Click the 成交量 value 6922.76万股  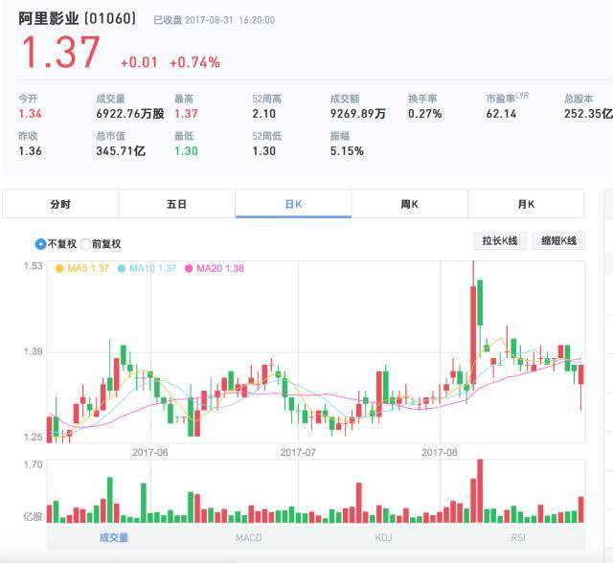click(x=130, y=114)
